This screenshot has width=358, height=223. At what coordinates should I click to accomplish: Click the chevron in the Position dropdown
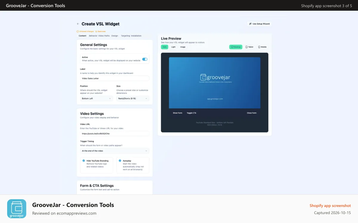click(110, 98)
